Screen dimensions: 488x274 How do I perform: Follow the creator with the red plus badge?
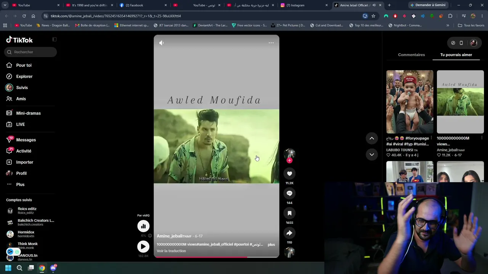click(289, 161)
